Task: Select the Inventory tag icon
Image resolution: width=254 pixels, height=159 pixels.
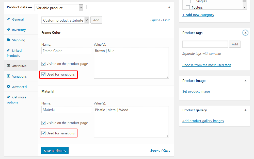Action: (x=9, y=30)
